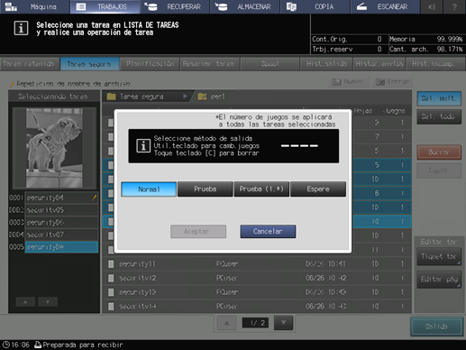Click the Salida button
Viewport: 466px width, 350px height.
click(x=436, y=327)
